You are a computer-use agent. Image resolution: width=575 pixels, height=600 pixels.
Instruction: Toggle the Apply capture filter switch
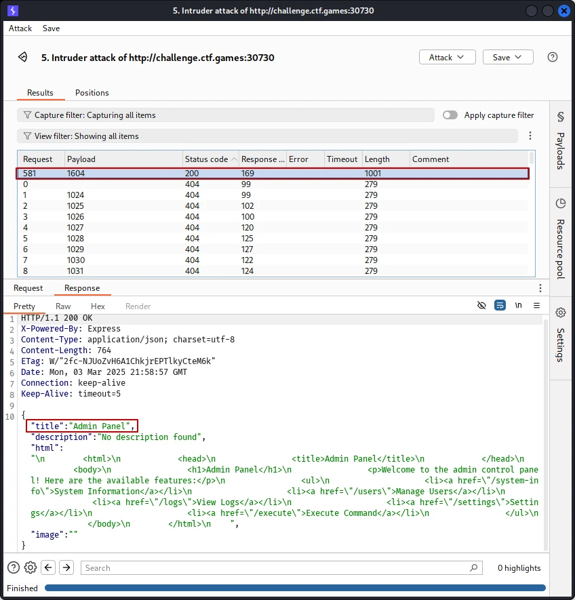[x=450, y=115]
